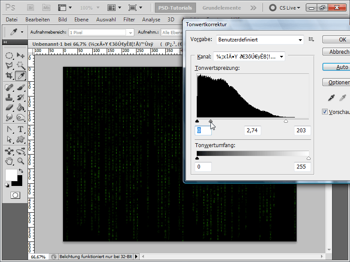Select the Eyedropper tool in toolbox

coord(21,76)
